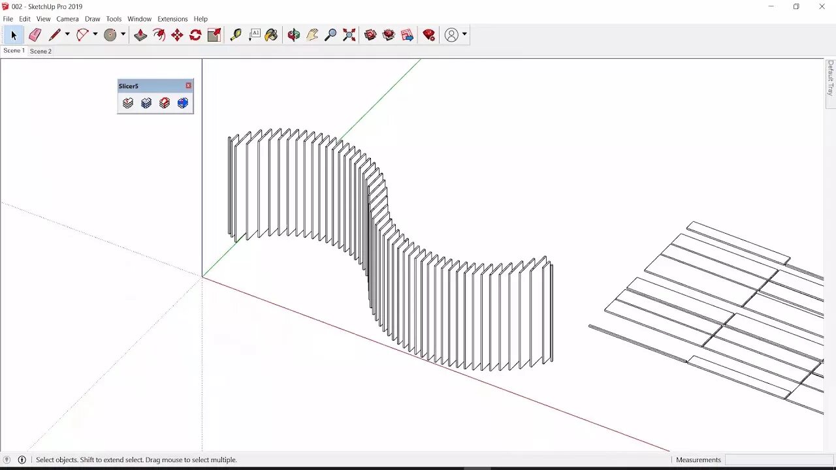Open the Extensions menu
The height and width of the screenshot is (470, 836).
[x=172, y=19]
